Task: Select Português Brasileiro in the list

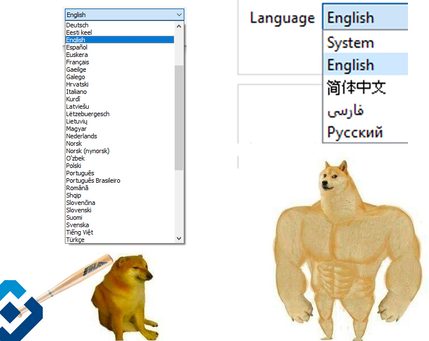Action: click(120, 180)
